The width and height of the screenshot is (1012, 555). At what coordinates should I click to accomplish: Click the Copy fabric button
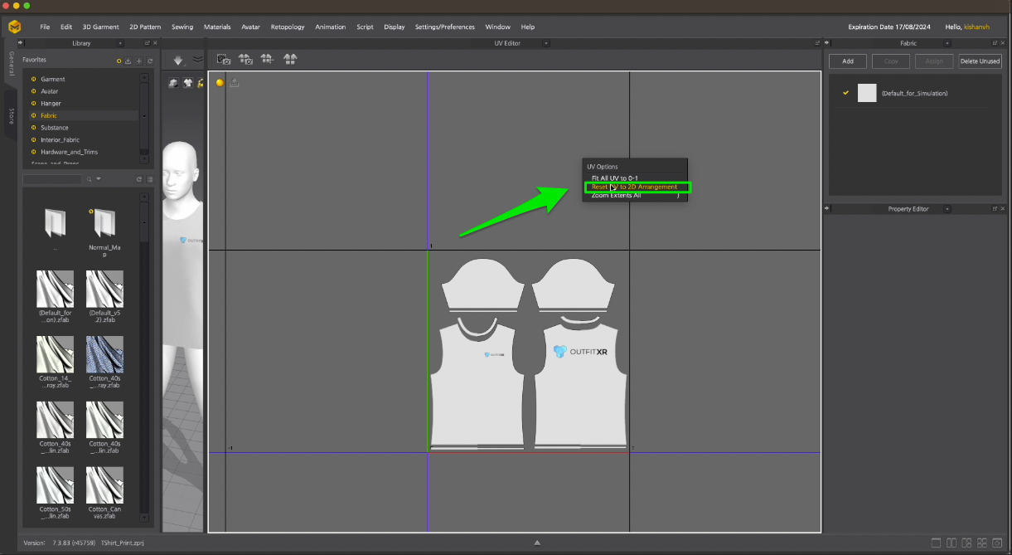coord(891,61)
